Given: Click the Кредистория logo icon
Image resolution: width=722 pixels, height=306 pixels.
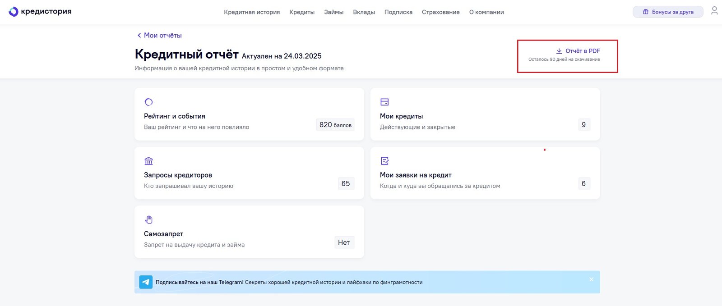Looking at the screenshot, I should point(14,12).
